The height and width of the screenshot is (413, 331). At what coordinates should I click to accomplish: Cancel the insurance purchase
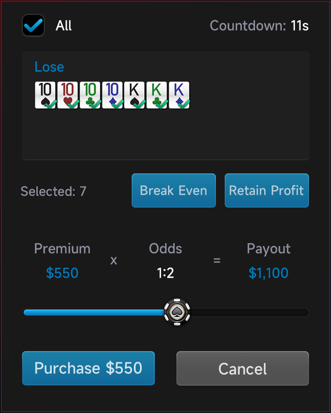(x=243, y=368)
